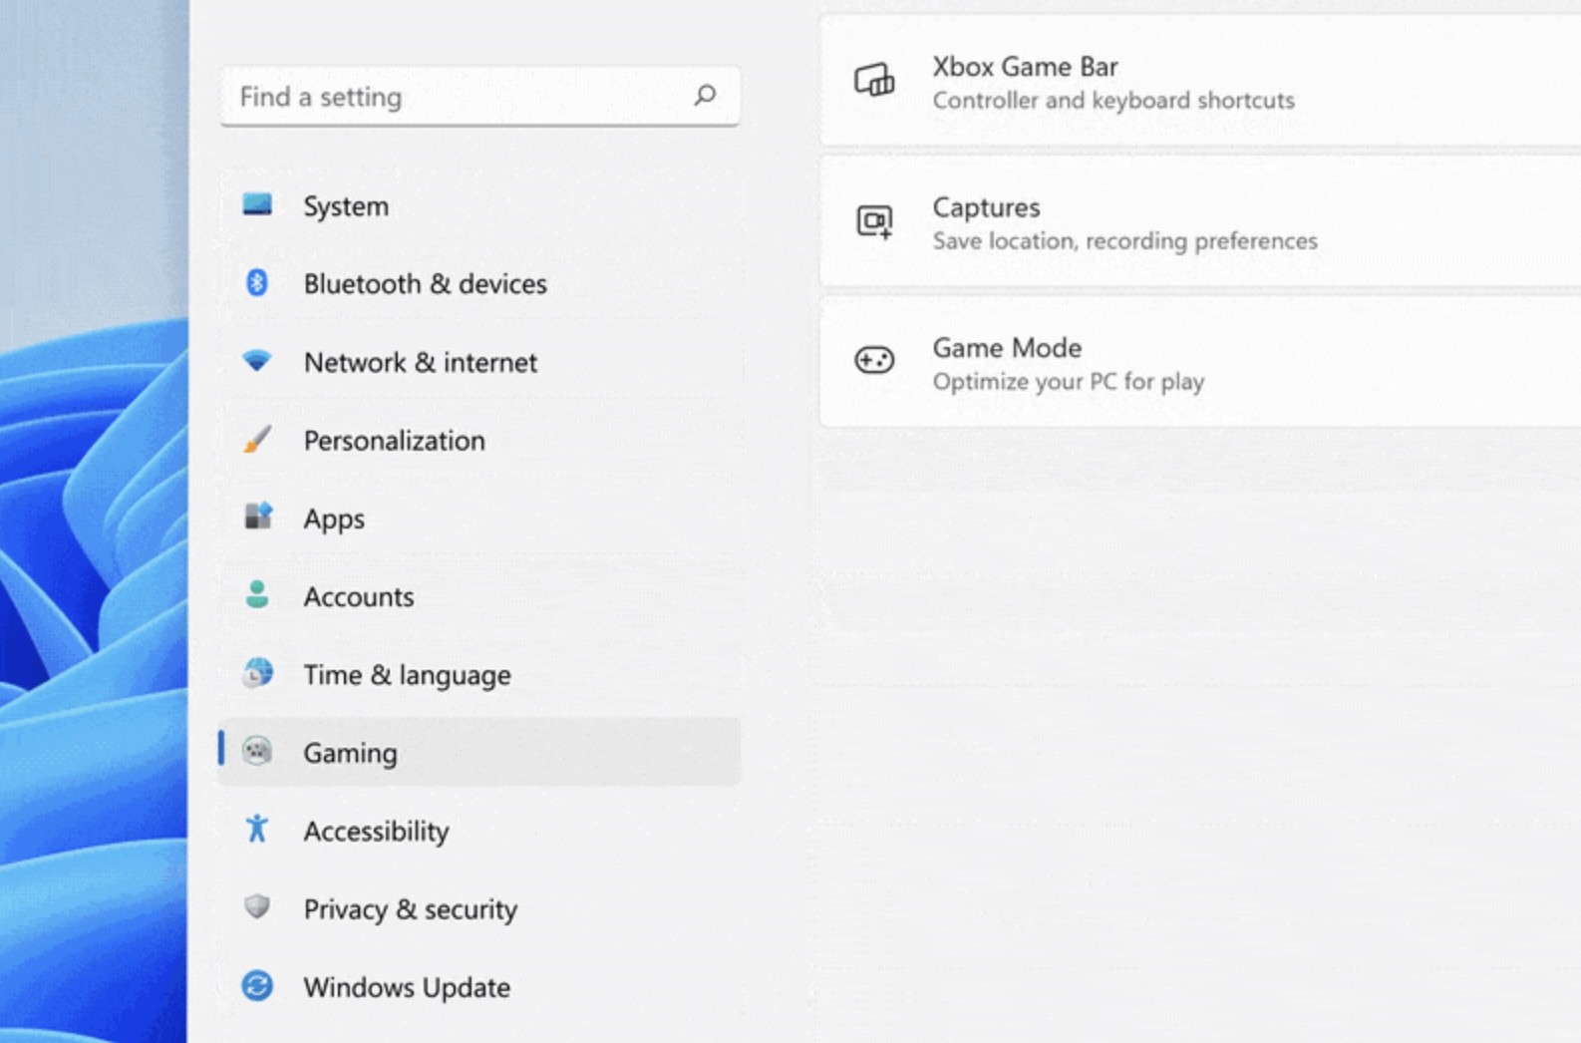Click the System monitor icon
Screen dimensions: 1581x1043
(257, 204)
